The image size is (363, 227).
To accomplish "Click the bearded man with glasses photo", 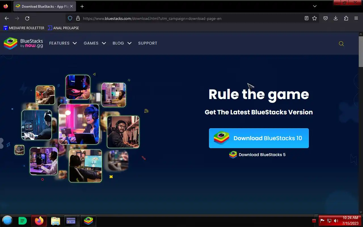I will (x=123, y=132).
